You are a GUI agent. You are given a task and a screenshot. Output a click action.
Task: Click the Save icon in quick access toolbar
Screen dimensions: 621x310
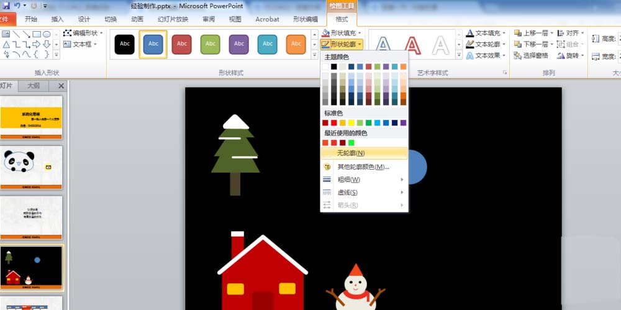6,6
